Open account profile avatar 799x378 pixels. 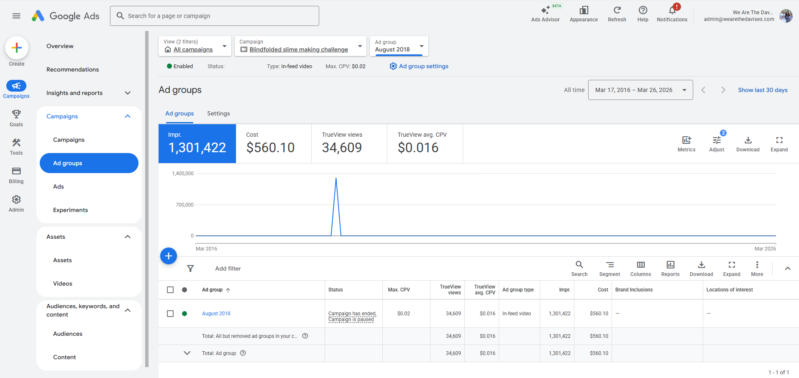click(x=786, y=16)
